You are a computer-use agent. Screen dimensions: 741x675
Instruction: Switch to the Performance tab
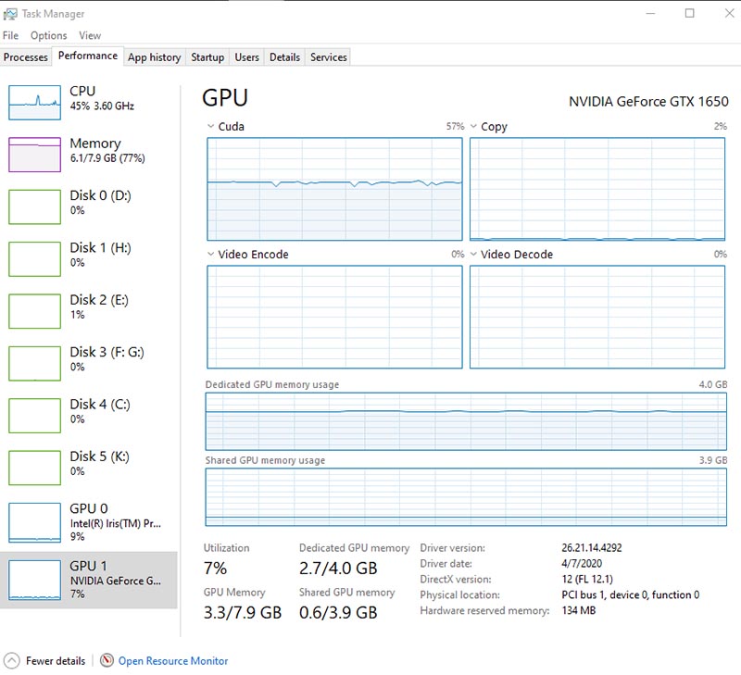88,56
